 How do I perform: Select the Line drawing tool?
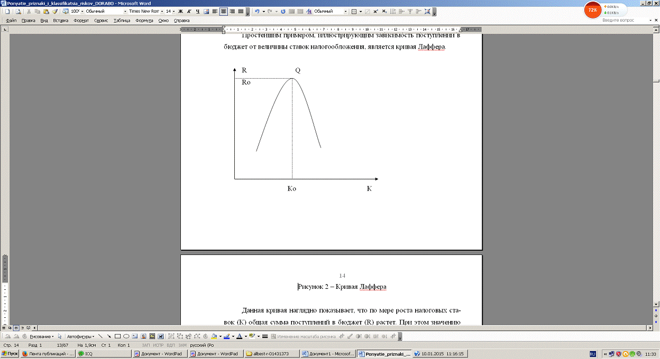101,336
